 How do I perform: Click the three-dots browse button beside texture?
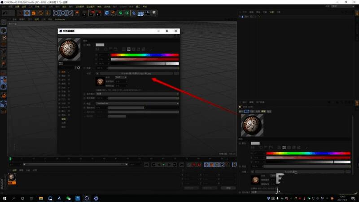(176, 73)
